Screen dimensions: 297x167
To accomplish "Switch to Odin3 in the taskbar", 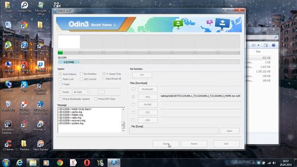I will click(x=114, y=163).
